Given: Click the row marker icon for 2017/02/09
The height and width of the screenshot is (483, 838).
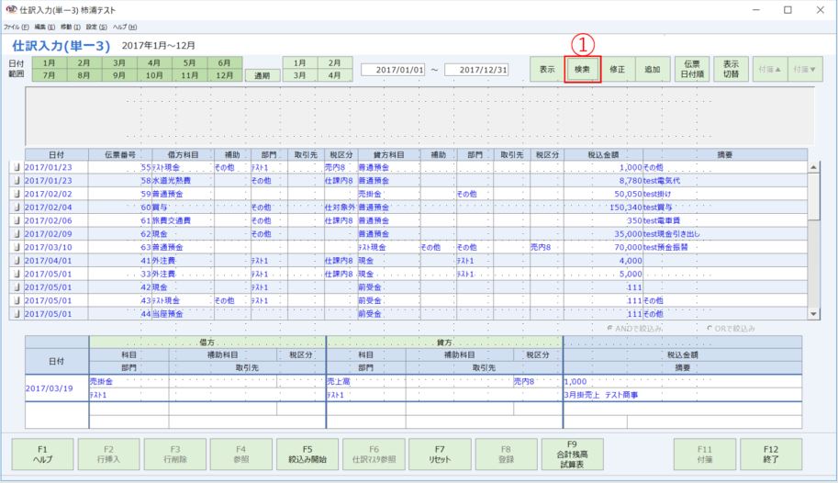Looking at the screenshot, I should [x=17, y=234].
